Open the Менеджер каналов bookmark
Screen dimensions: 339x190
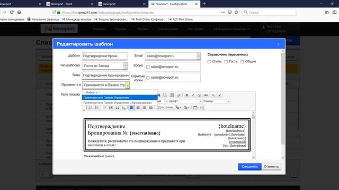(x=76, y=19)
